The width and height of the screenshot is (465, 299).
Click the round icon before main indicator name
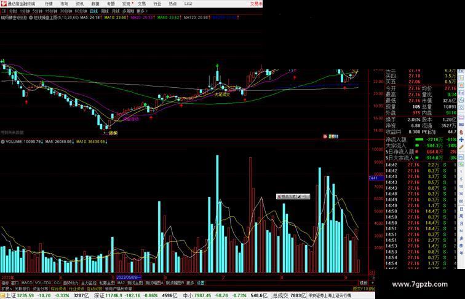pyautogui.click(x=31, y=18)
